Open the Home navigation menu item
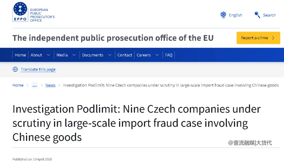This screenshot has width=284, height=164. (20, 55)
